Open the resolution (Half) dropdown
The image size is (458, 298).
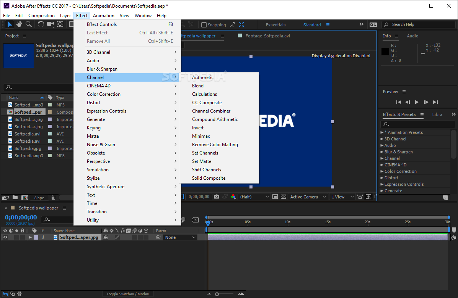tap(254, 197)
